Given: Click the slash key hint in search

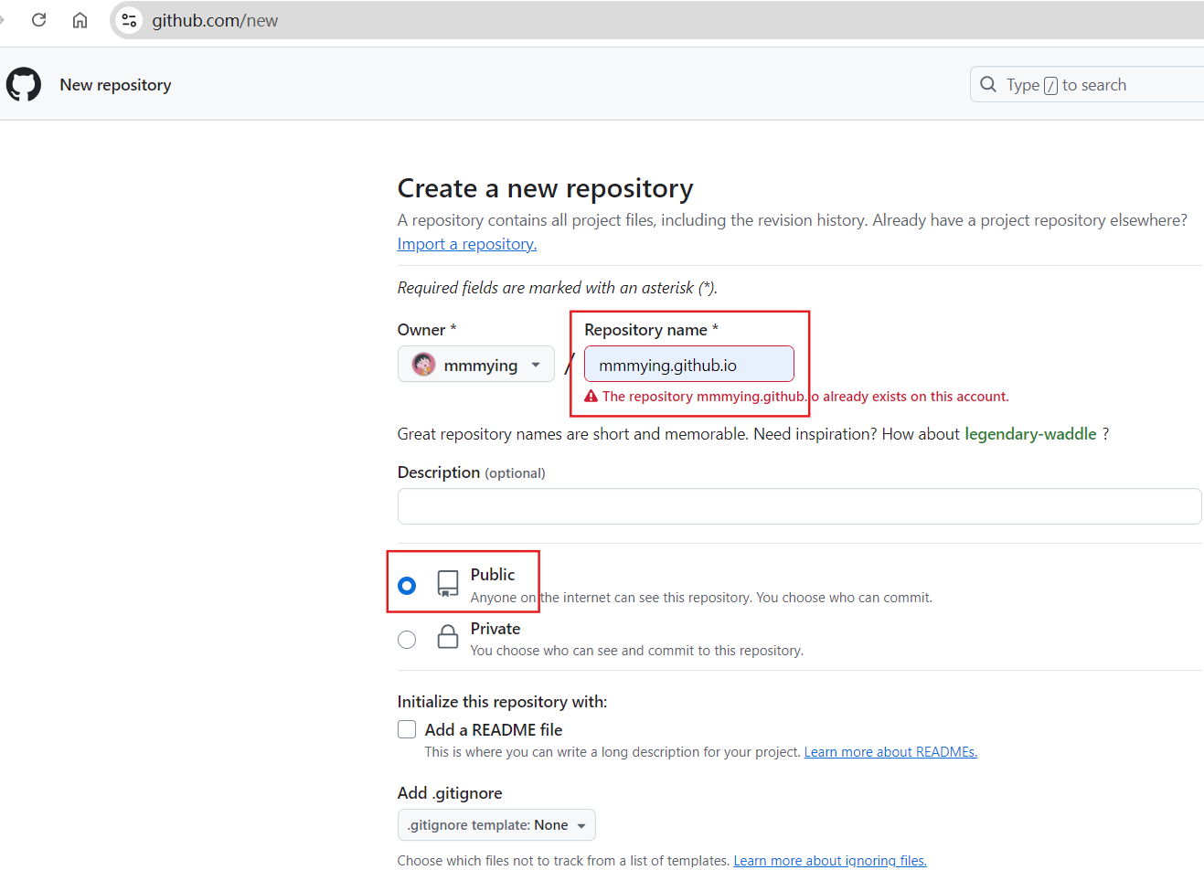Looking at the screenshot, I should [1050, 86].
